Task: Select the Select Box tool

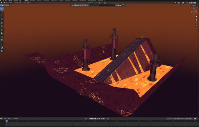Action: point(2,9)
